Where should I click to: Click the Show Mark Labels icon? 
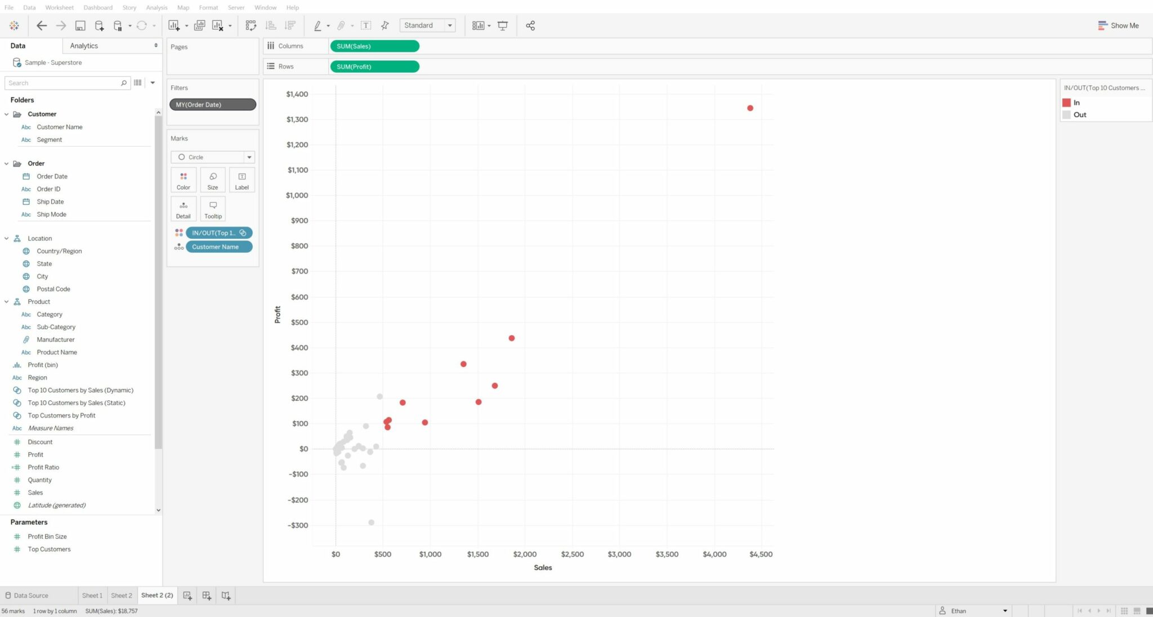[x=366, y=25]
